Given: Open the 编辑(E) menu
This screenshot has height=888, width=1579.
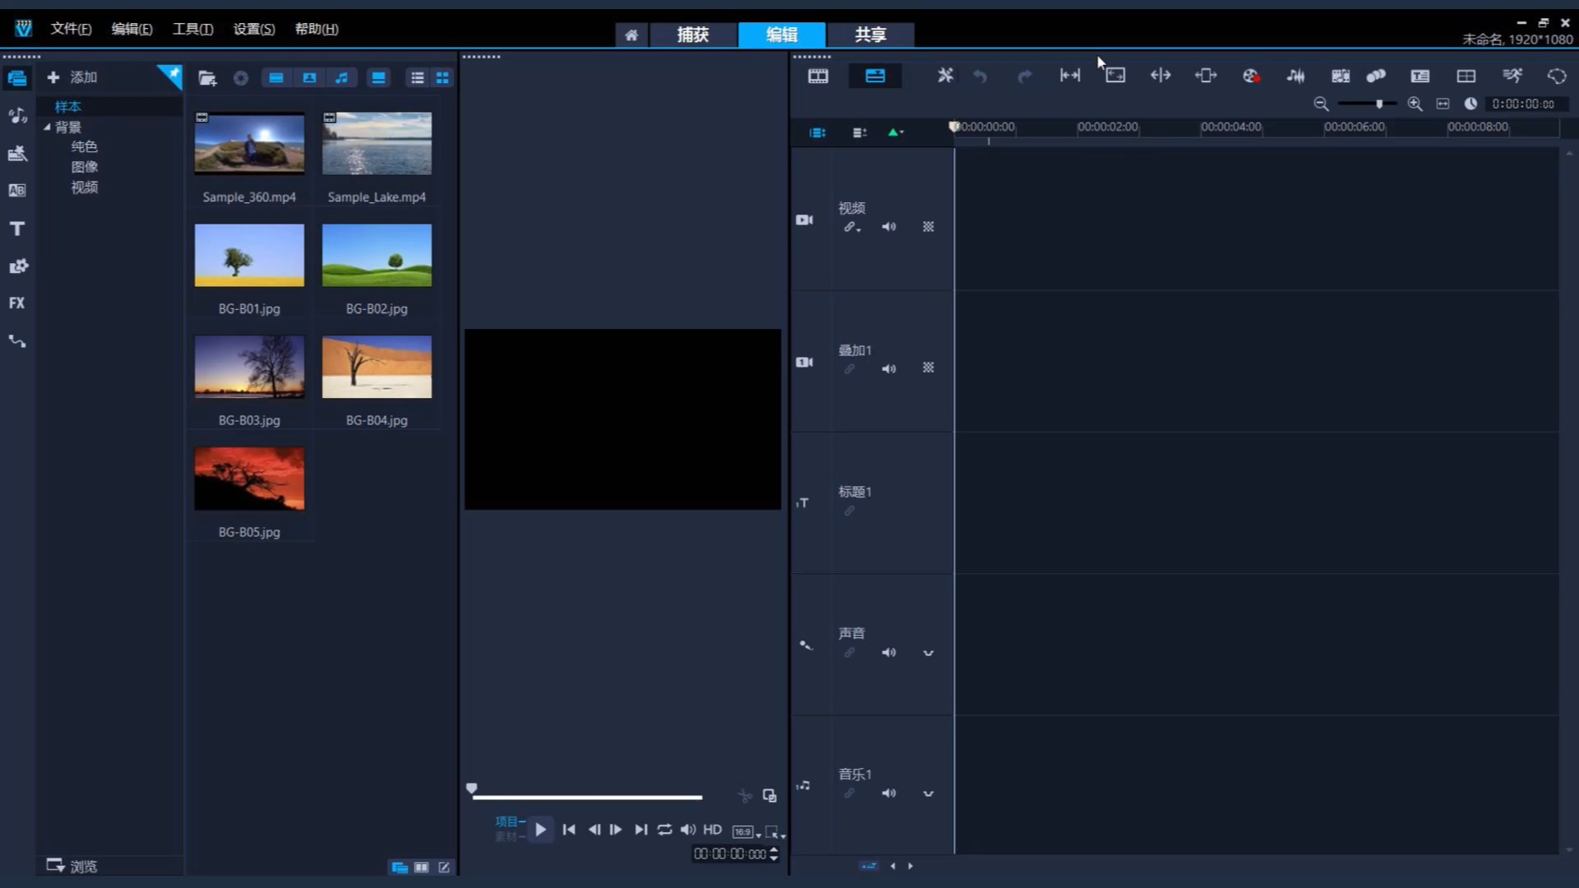Looking at the screenshot, I should [132, 29].
